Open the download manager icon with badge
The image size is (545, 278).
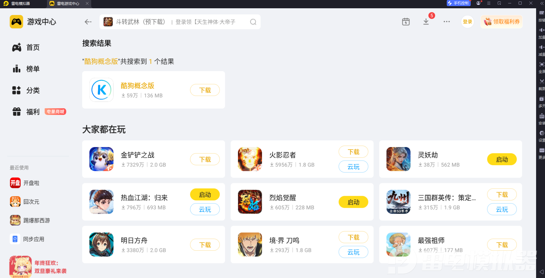coord(426,22)
